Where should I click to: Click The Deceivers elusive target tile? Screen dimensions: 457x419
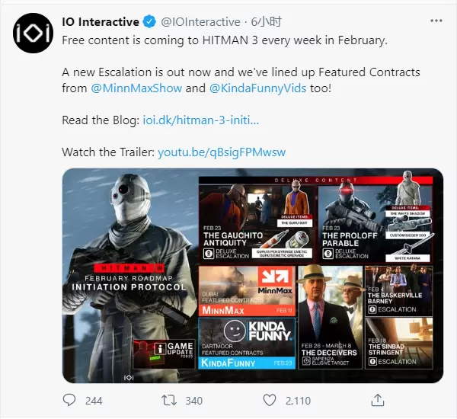(330, 317)
